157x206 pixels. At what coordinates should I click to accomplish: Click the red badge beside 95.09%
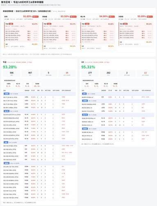click(x=150, y=16)
